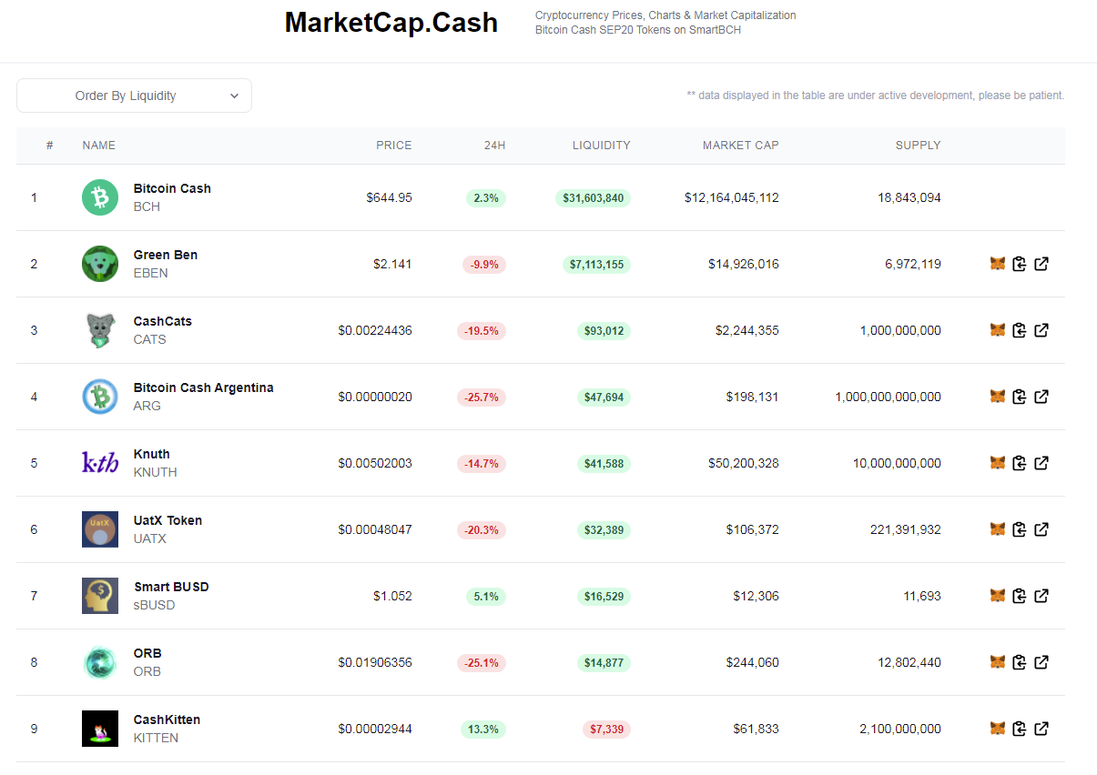The width and height of the screenshot is (1097, 775).
Task: Select the CashKitten token name
Action: click(167, 720)
